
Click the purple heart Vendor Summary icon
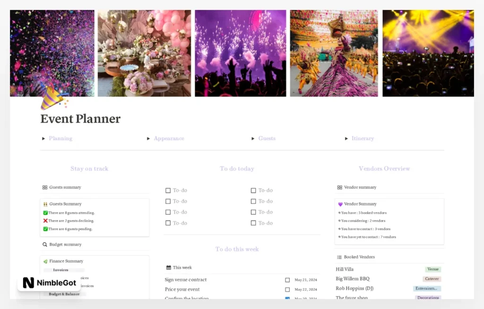point(340,204)
